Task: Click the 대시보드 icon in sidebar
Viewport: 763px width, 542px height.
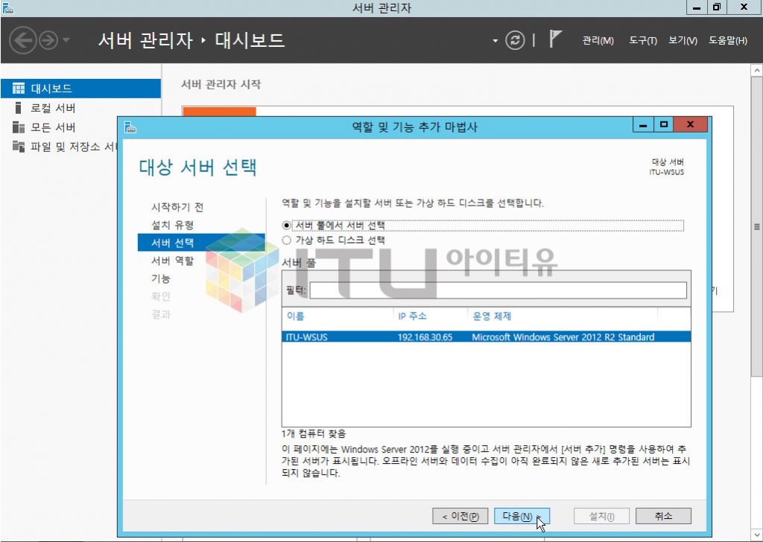Action: 19,89
